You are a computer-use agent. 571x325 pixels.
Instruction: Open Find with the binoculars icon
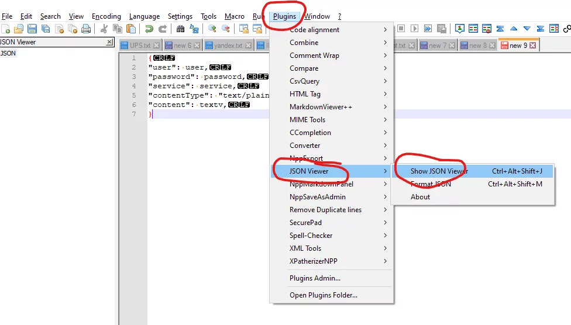click(x=180, y=29)
